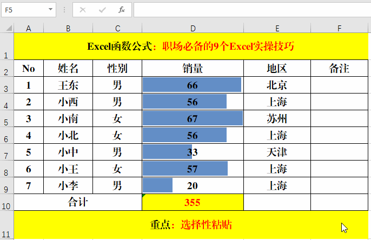The height and width of the screenshot is (240, 371).
Task: Select the name cell '小李'
Action: (x=68, y=186)
